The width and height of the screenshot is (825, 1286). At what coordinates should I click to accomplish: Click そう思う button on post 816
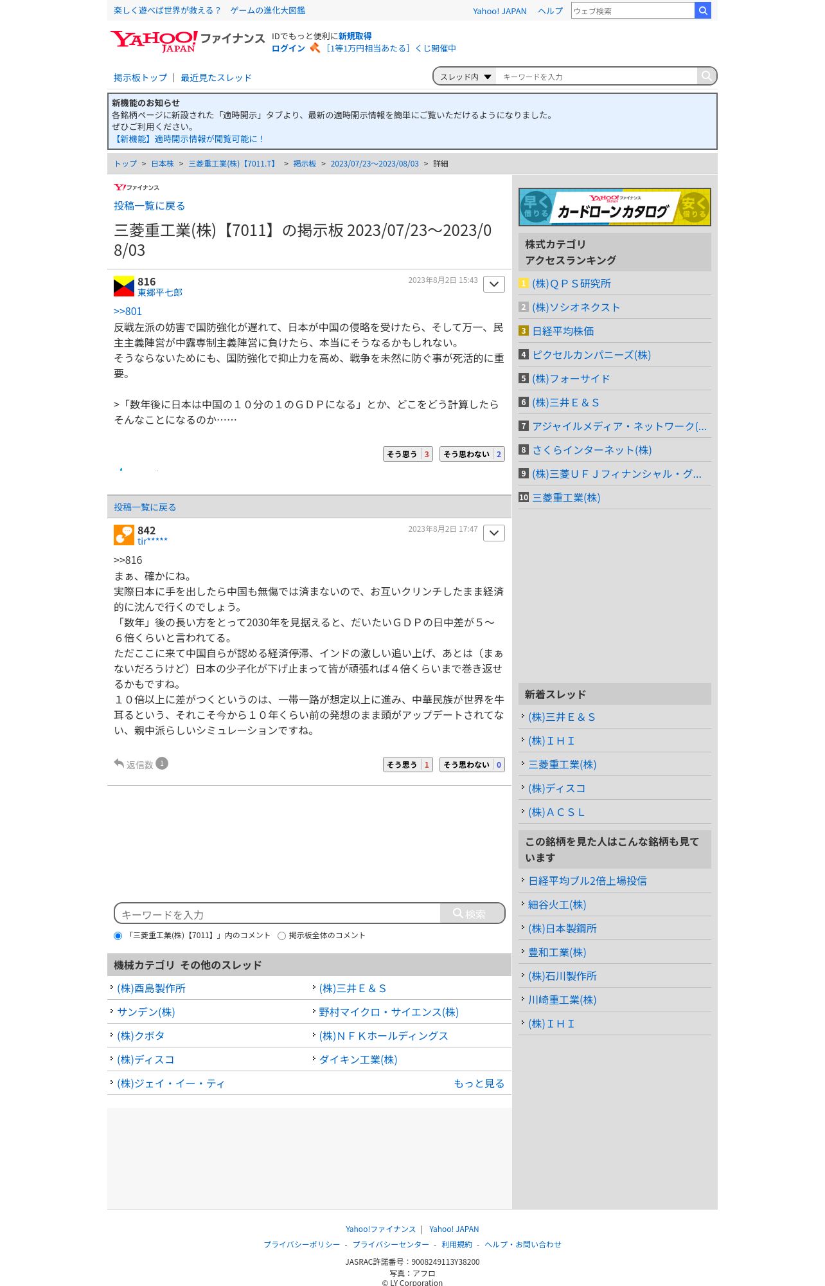point(408,454)
